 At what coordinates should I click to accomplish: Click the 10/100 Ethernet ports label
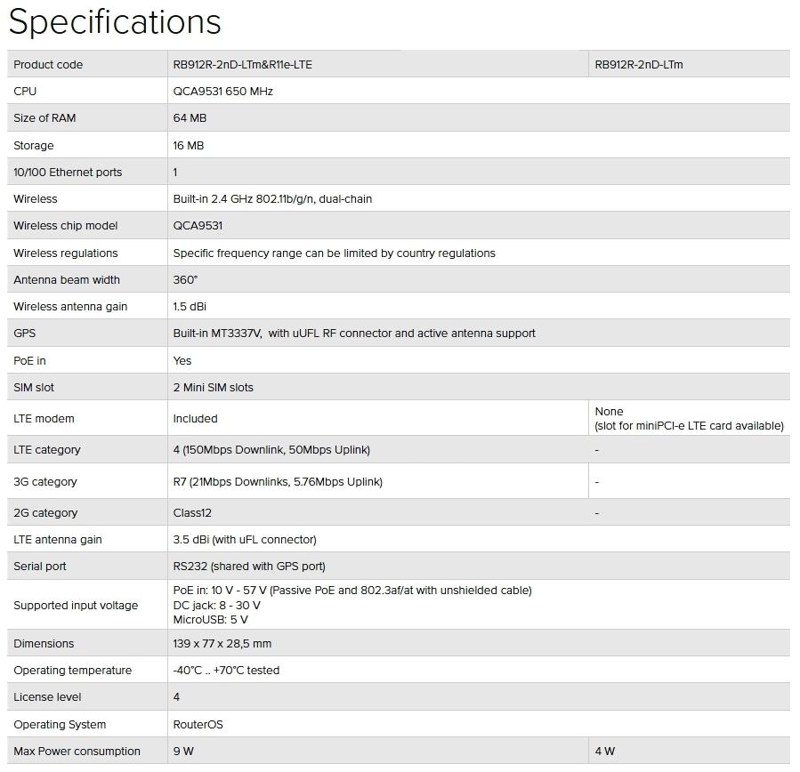68,173
